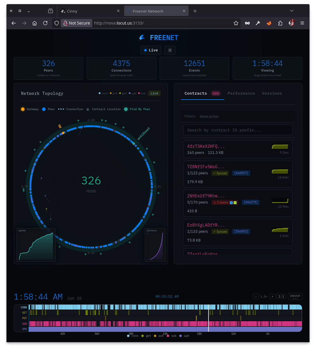
Task: Click the Contract Location legend icon
Action: click(x=88, y=109)
